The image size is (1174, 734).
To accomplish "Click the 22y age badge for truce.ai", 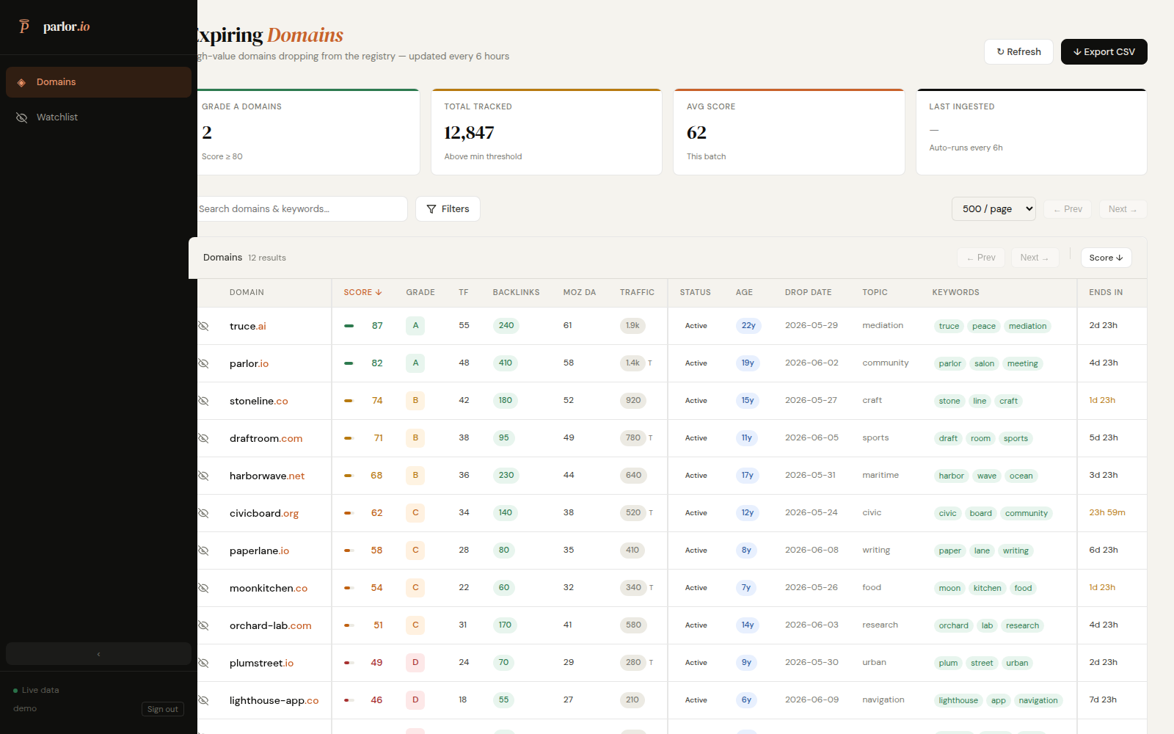I will click(x=748, y=325).
